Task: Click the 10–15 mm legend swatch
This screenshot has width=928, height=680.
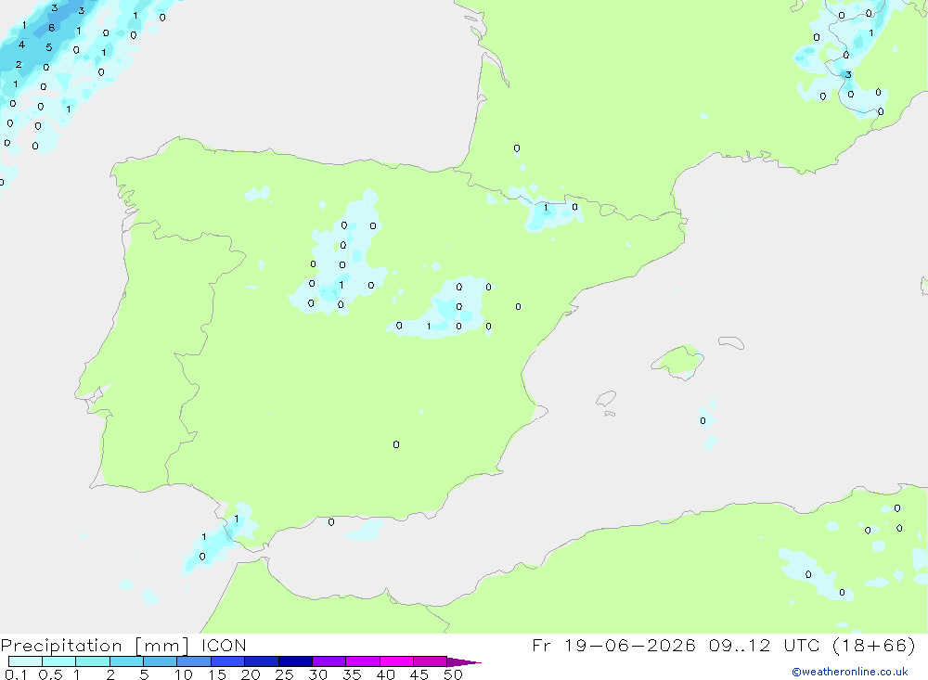Action: coord(194,661)
